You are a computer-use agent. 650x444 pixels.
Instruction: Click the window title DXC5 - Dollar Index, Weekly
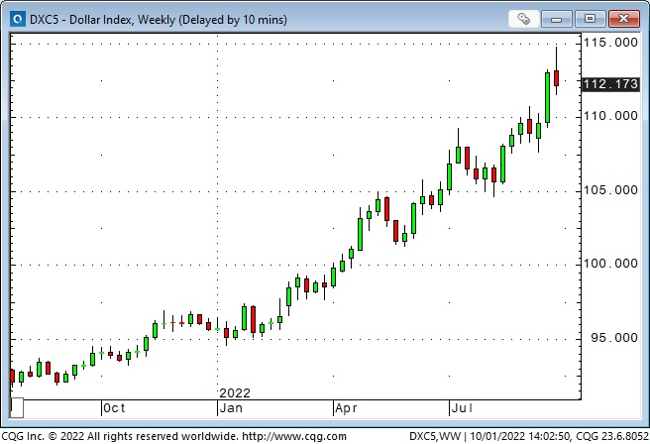158,20
